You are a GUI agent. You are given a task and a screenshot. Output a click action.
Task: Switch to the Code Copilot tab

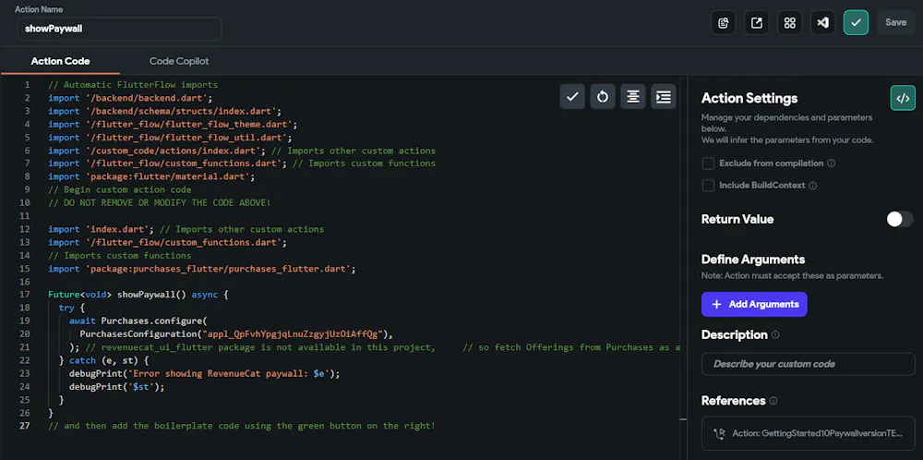(179, 61)
